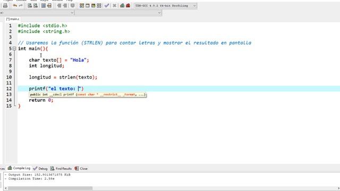Click the '#include <stdio.h>' line
This screenshot has width=340, height=191.
point(42,26)
